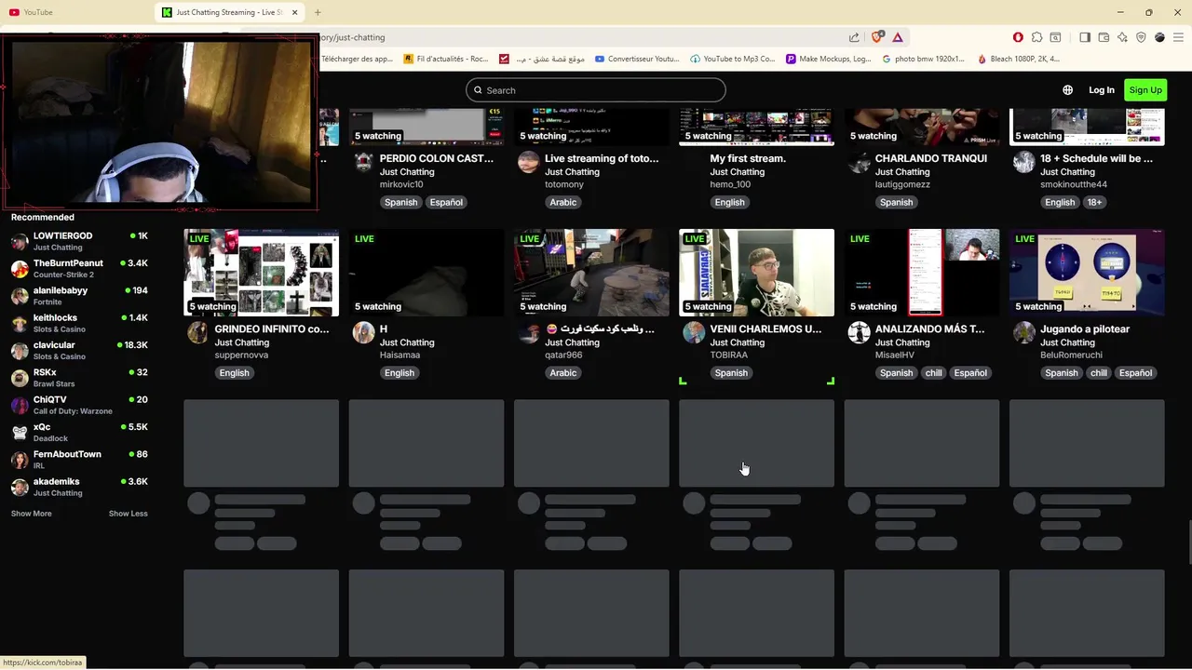Open the browser hamburger menu

(x=1178, y=37)
